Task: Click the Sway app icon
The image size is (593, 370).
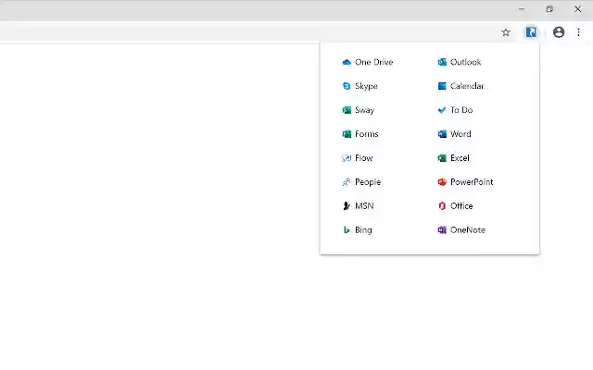Action: tap(347, 110)
